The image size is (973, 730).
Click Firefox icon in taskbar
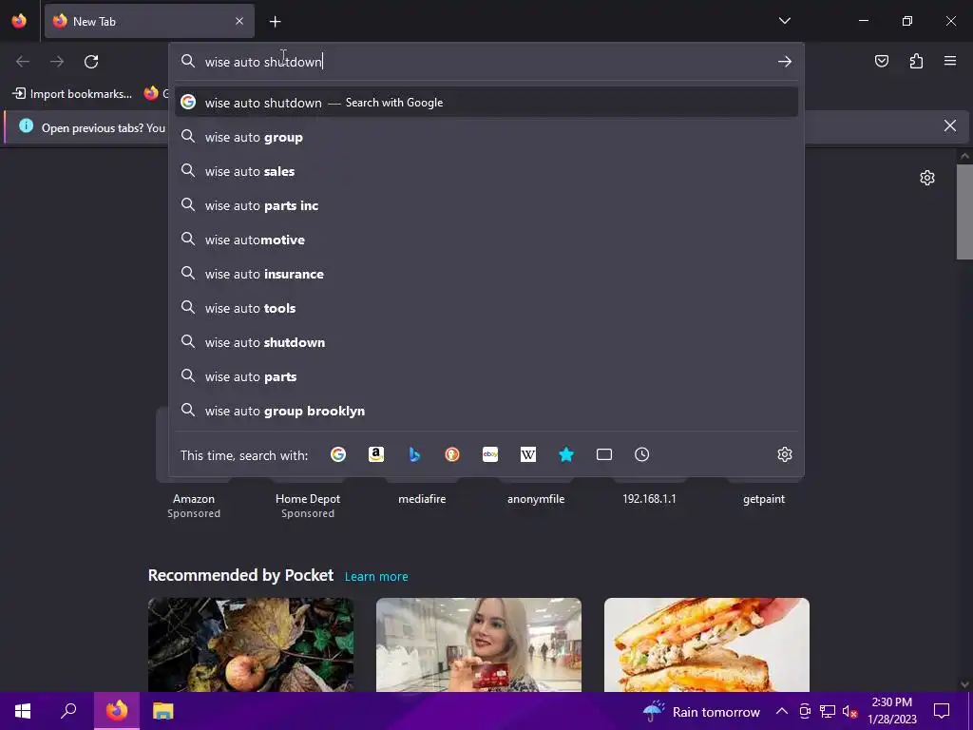[x=117, y=711]
